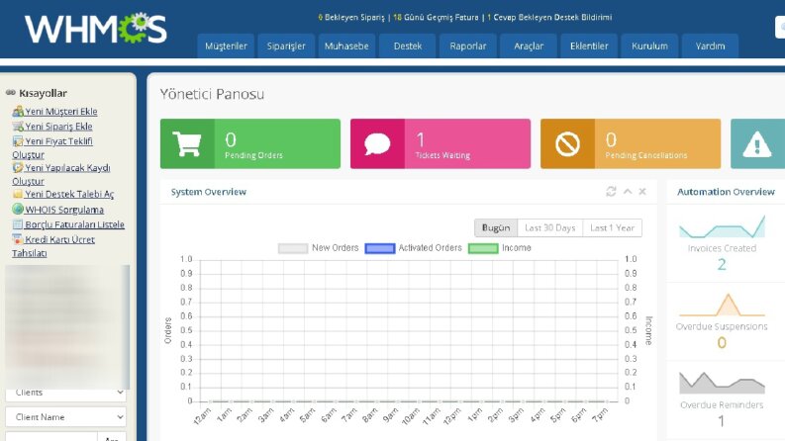Screen dimensions: 785x441
Task: Switch chart to Last 1 Year
Action: [613, 228]
